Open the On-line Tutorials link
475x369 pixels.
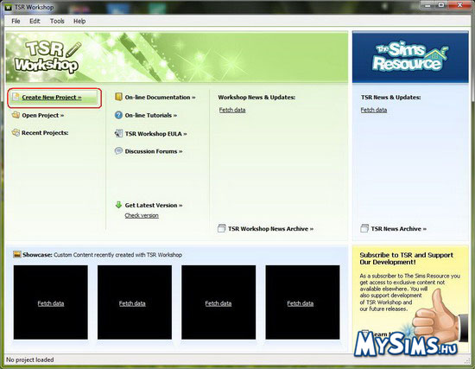(x=151, y=115)
